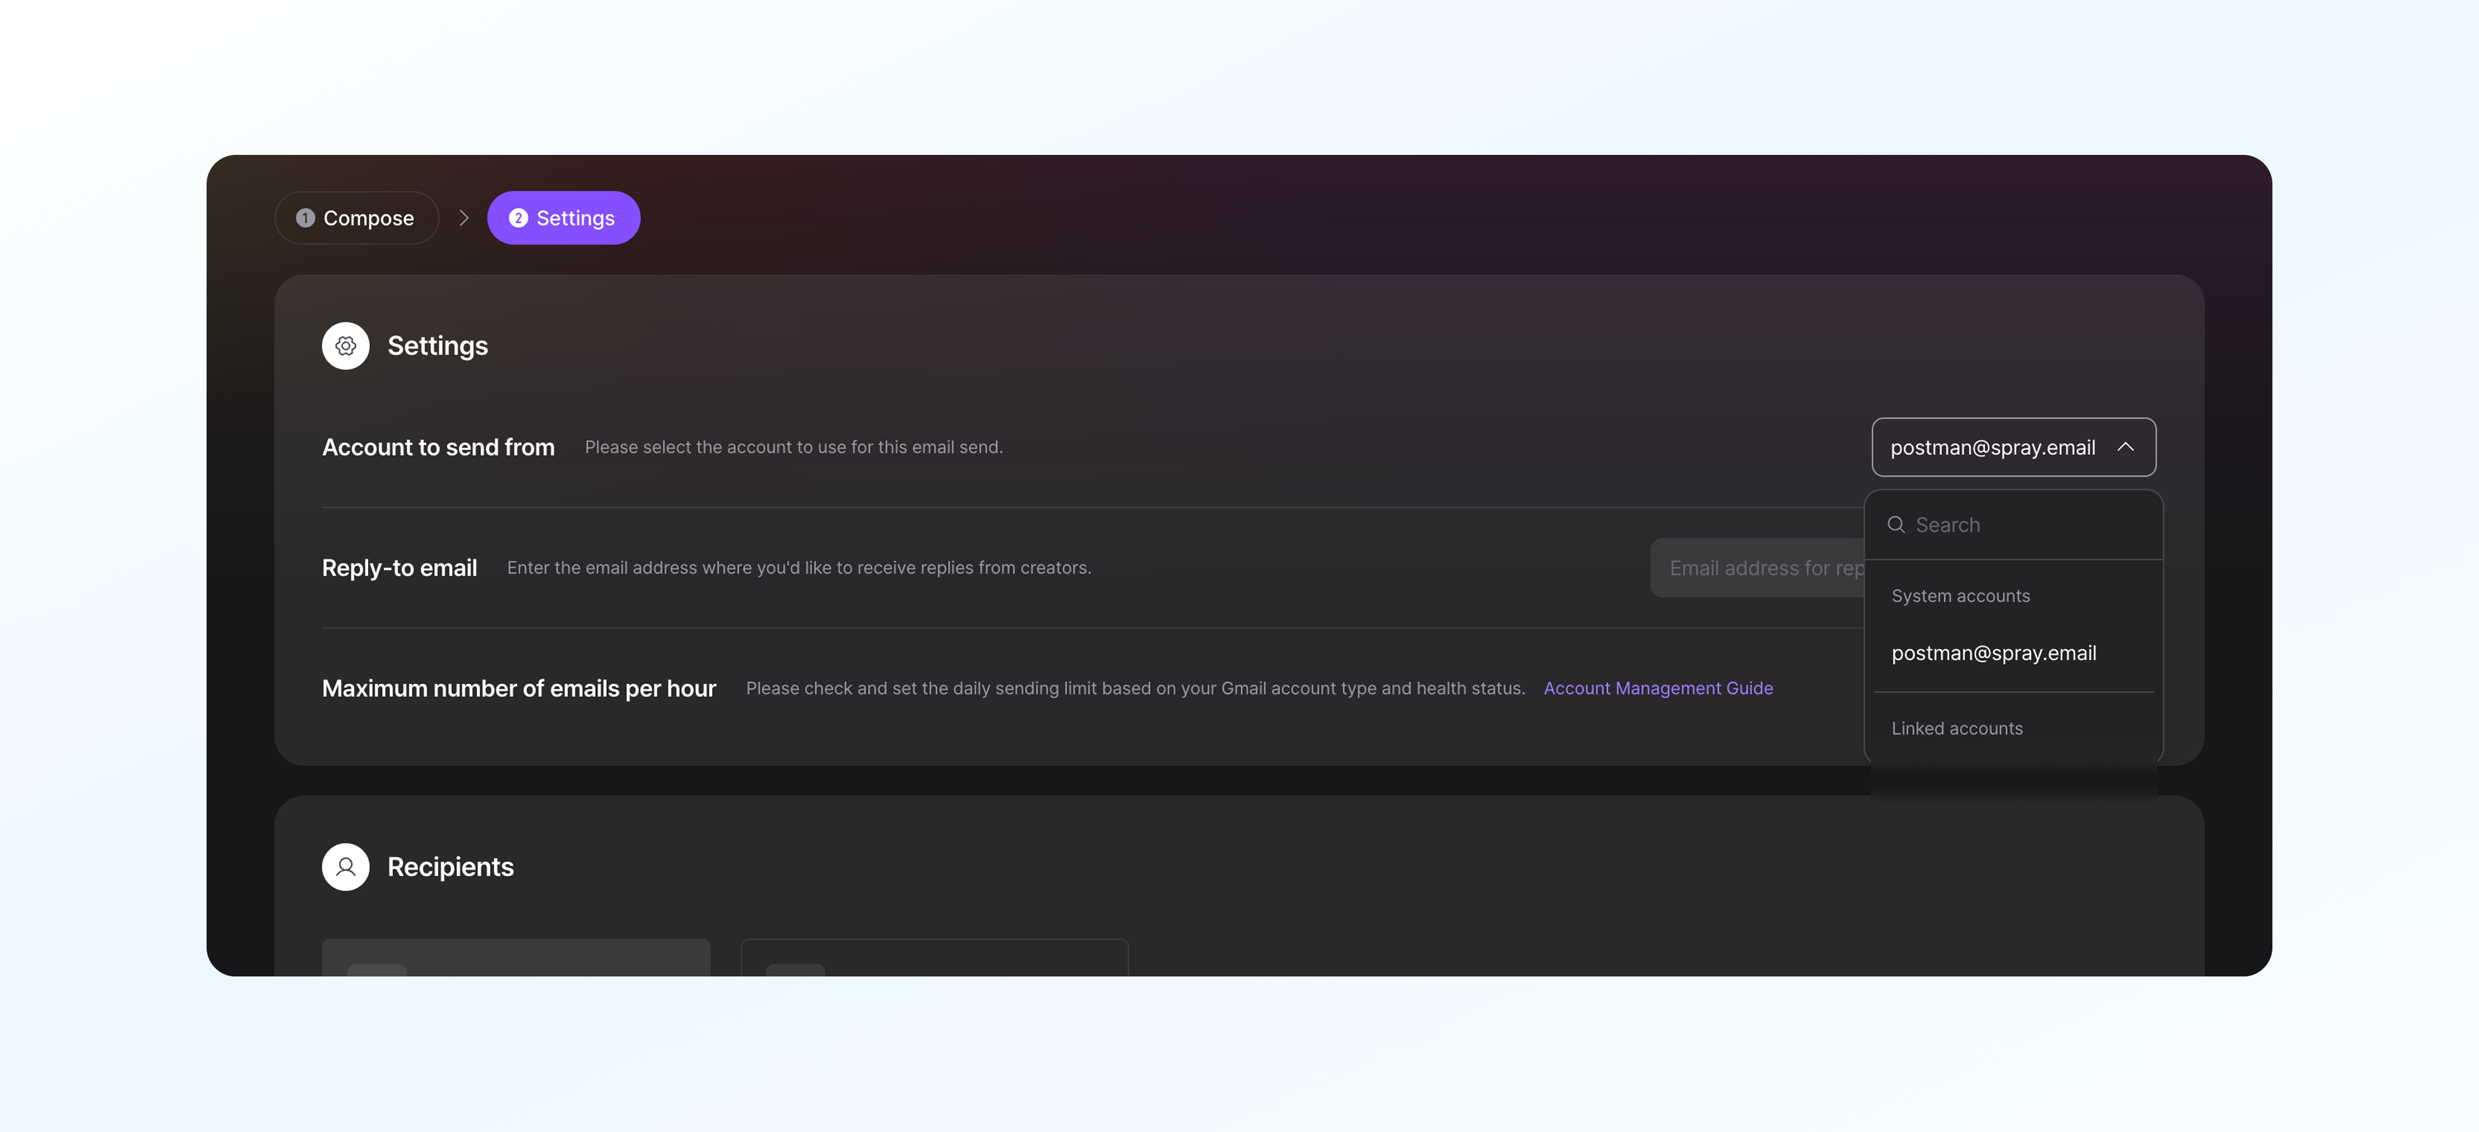Viewport: 2479px width, 1132px height.
Task: Click the number 2 badge on Settings
Action: (x=518, y=218)
